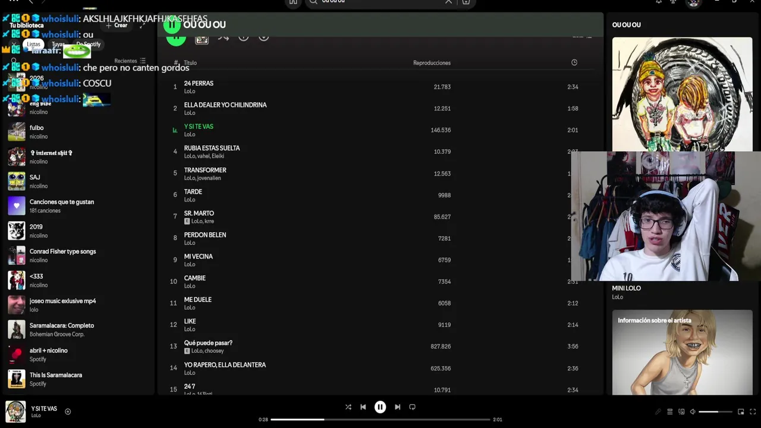The image size is (761, 428).
Task: Adjust the volume slider
Action: pos(715,411)
